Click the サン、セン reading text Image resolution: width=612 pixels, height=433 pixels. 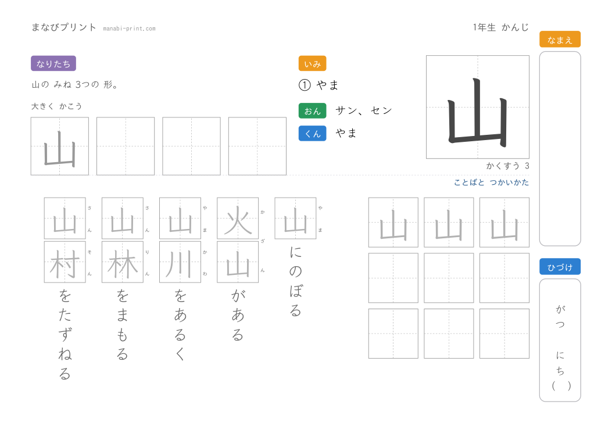tap(363, 111)
